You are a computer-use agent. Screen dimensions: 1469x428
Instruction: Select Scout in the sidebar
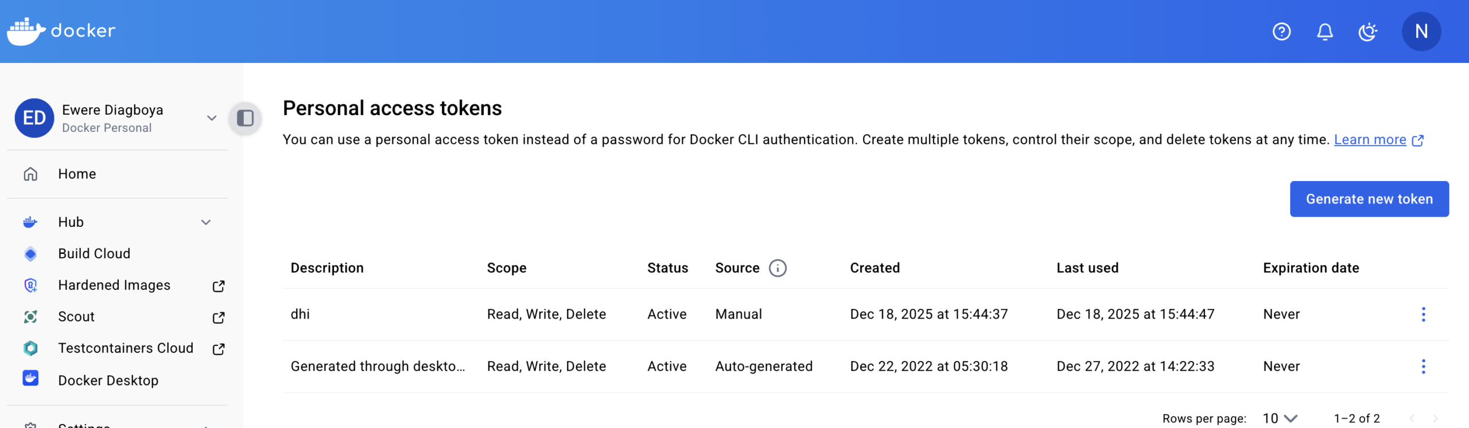click(x=76, y=316)
